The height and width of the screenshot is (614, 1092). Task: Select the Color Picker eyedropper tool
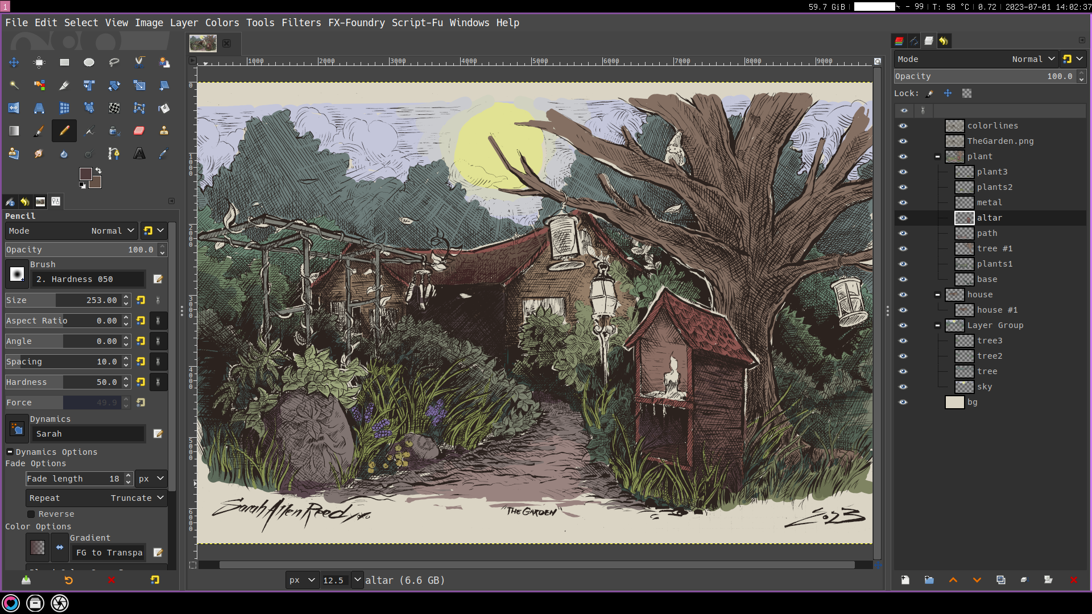[x=164, y=153]
